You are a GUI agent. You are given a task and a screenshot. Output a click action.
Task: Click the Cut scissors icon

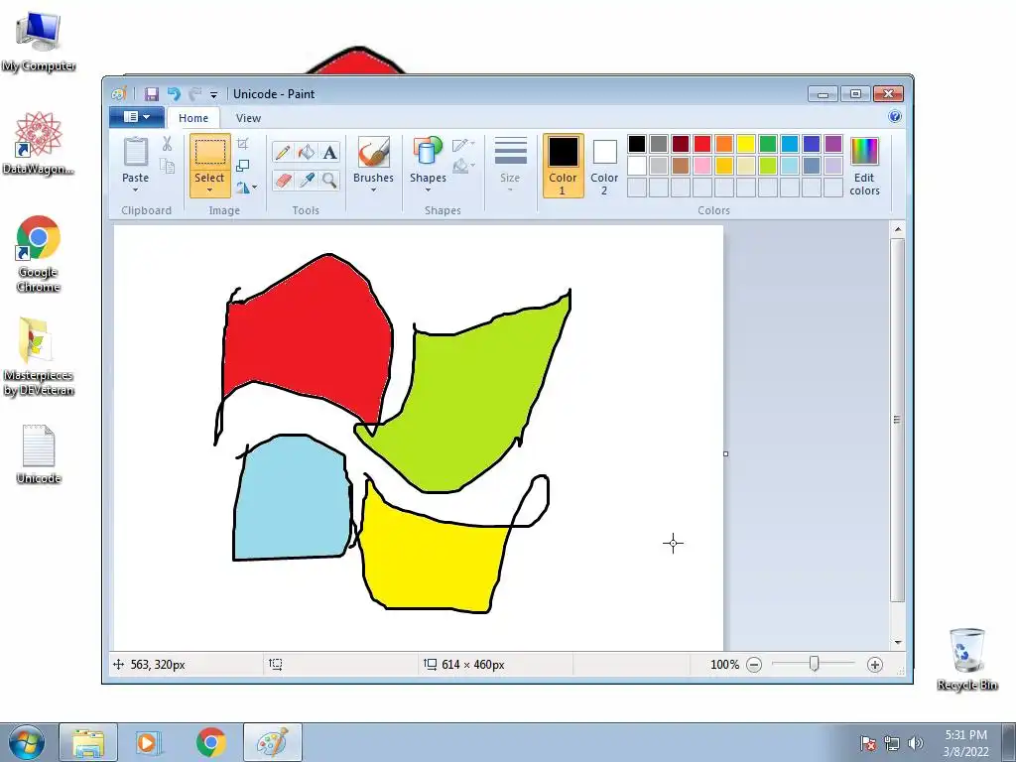coord(167,144)
